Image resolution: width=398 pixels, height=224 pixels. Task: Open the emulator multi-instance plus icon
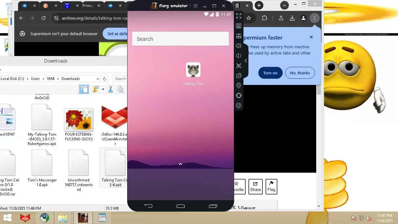tap(239, 76)
